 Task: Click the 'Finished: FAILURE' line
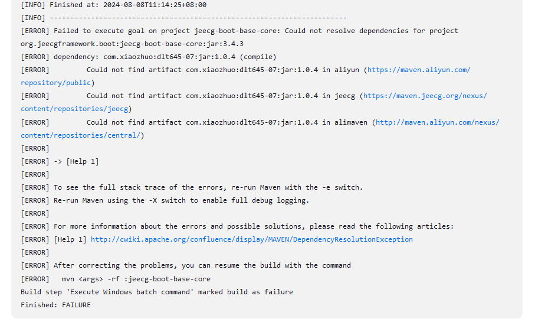pyautogui.click(x=55, y=305)
